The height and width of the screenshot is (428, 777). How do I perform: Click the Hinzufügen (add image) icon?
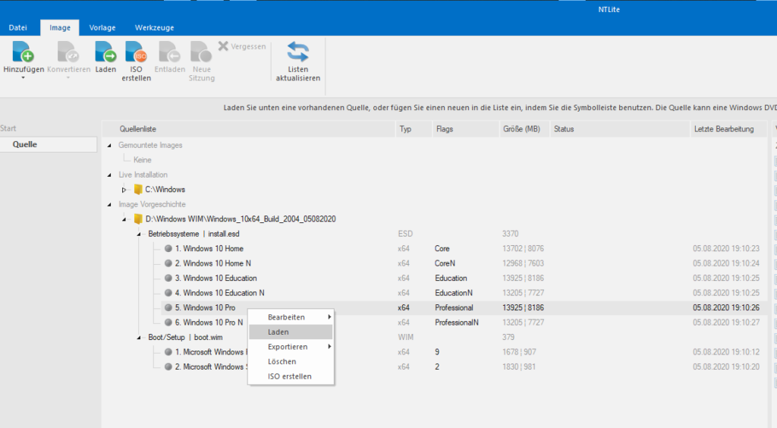[x=23, y=52]
